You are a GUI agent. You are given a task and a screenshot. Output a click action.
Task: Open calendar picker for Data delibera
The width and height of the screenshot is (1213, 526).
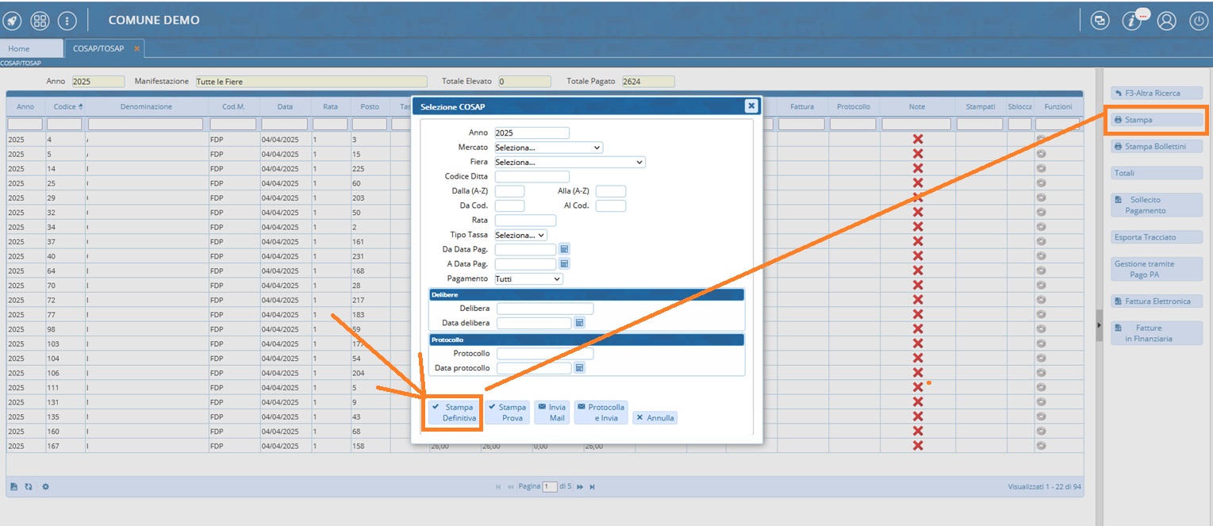[x=579, y=323]
